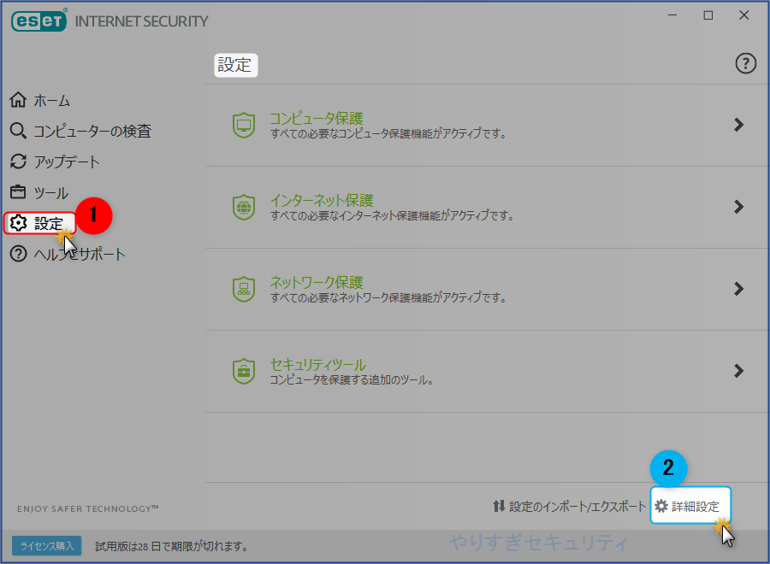Click the ENJOY SAFER TECHNOLOGY slogan
770x564 pixels.
tap(88, 508)
